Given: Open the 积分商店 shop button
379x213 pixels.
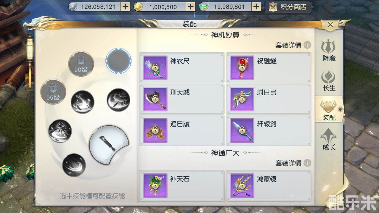Looking at the screenshot, I should point(288,7).
